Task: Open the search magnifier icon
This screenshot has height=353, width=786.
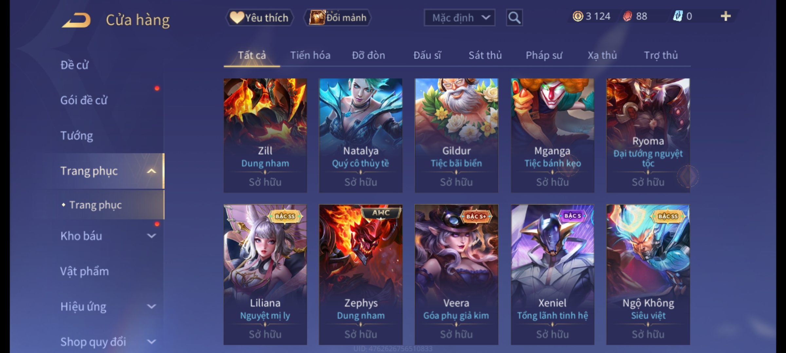Action: pos(514,18)
